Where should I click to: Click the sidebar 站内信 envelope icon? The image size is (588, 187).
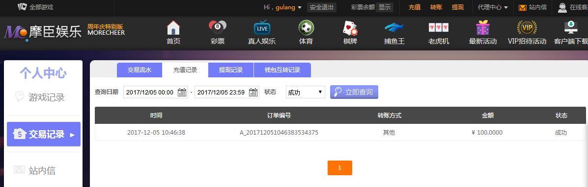coord(19,170)
